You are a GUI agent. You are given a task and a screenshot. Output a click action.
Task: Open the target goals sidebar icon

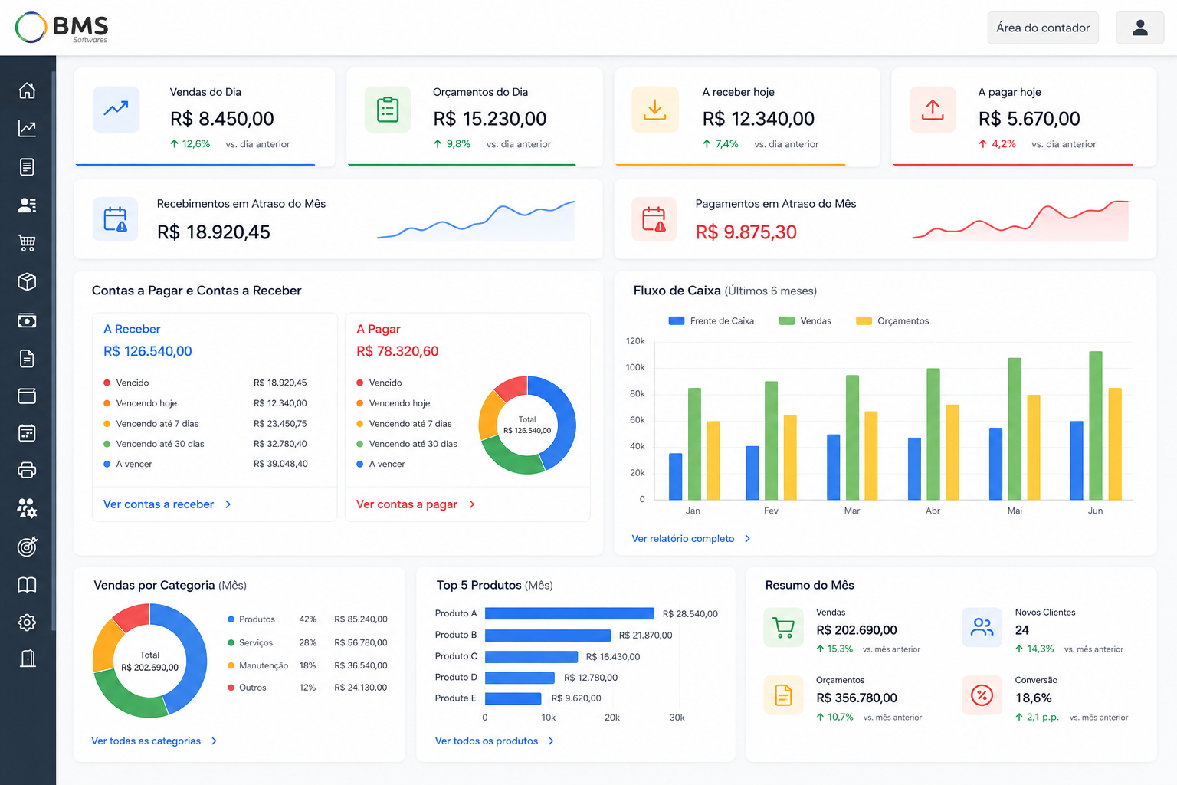pyautogui.click(x=27, y=547)
